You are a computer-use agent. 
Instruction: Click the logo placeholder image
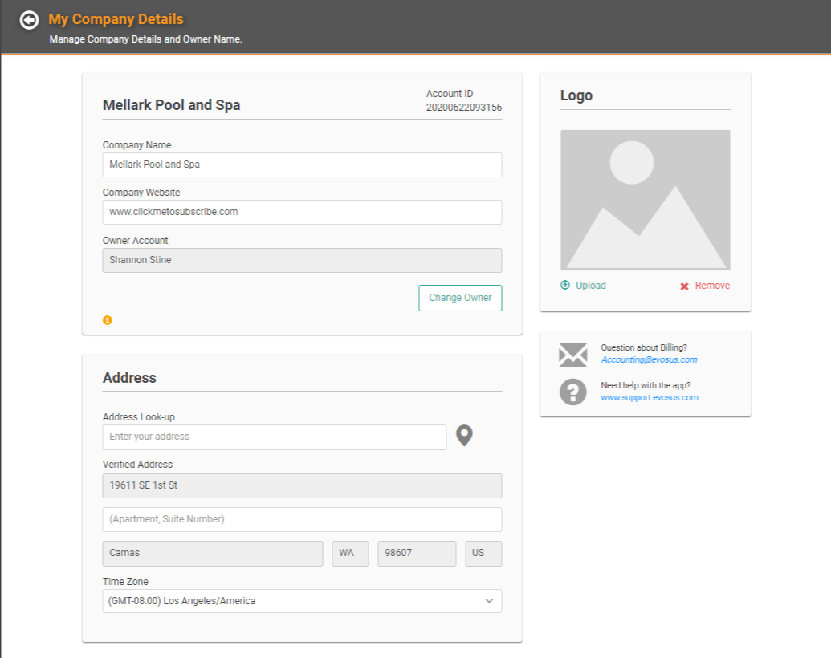pyautogui.click(x=646, y=201)
